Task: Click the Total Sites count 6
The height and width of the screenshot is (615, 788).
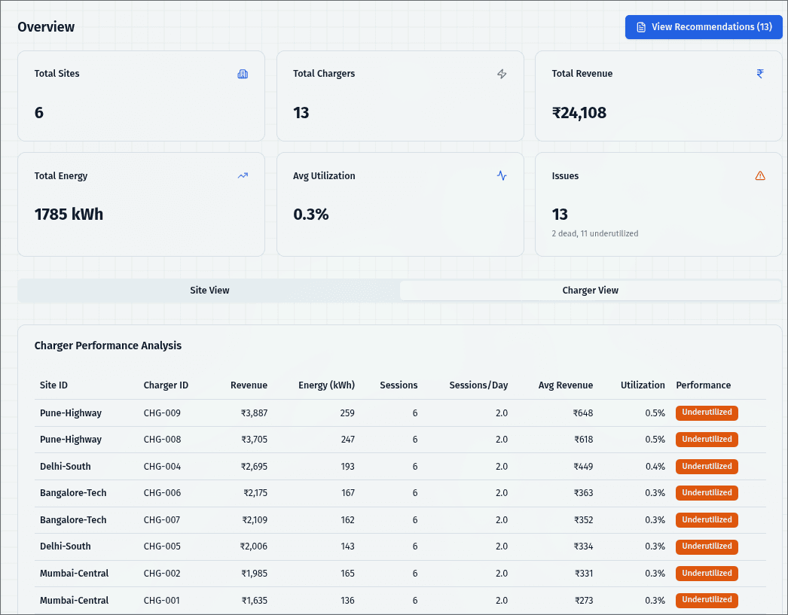Action: coord(38,113)
